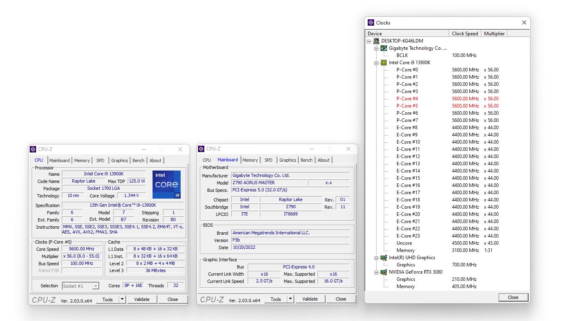Image resolution: width=562 pixels, height=321 pixels.
Task: Select Memory row showing 3100.00 MHz
Action: (x=405, y=250)
